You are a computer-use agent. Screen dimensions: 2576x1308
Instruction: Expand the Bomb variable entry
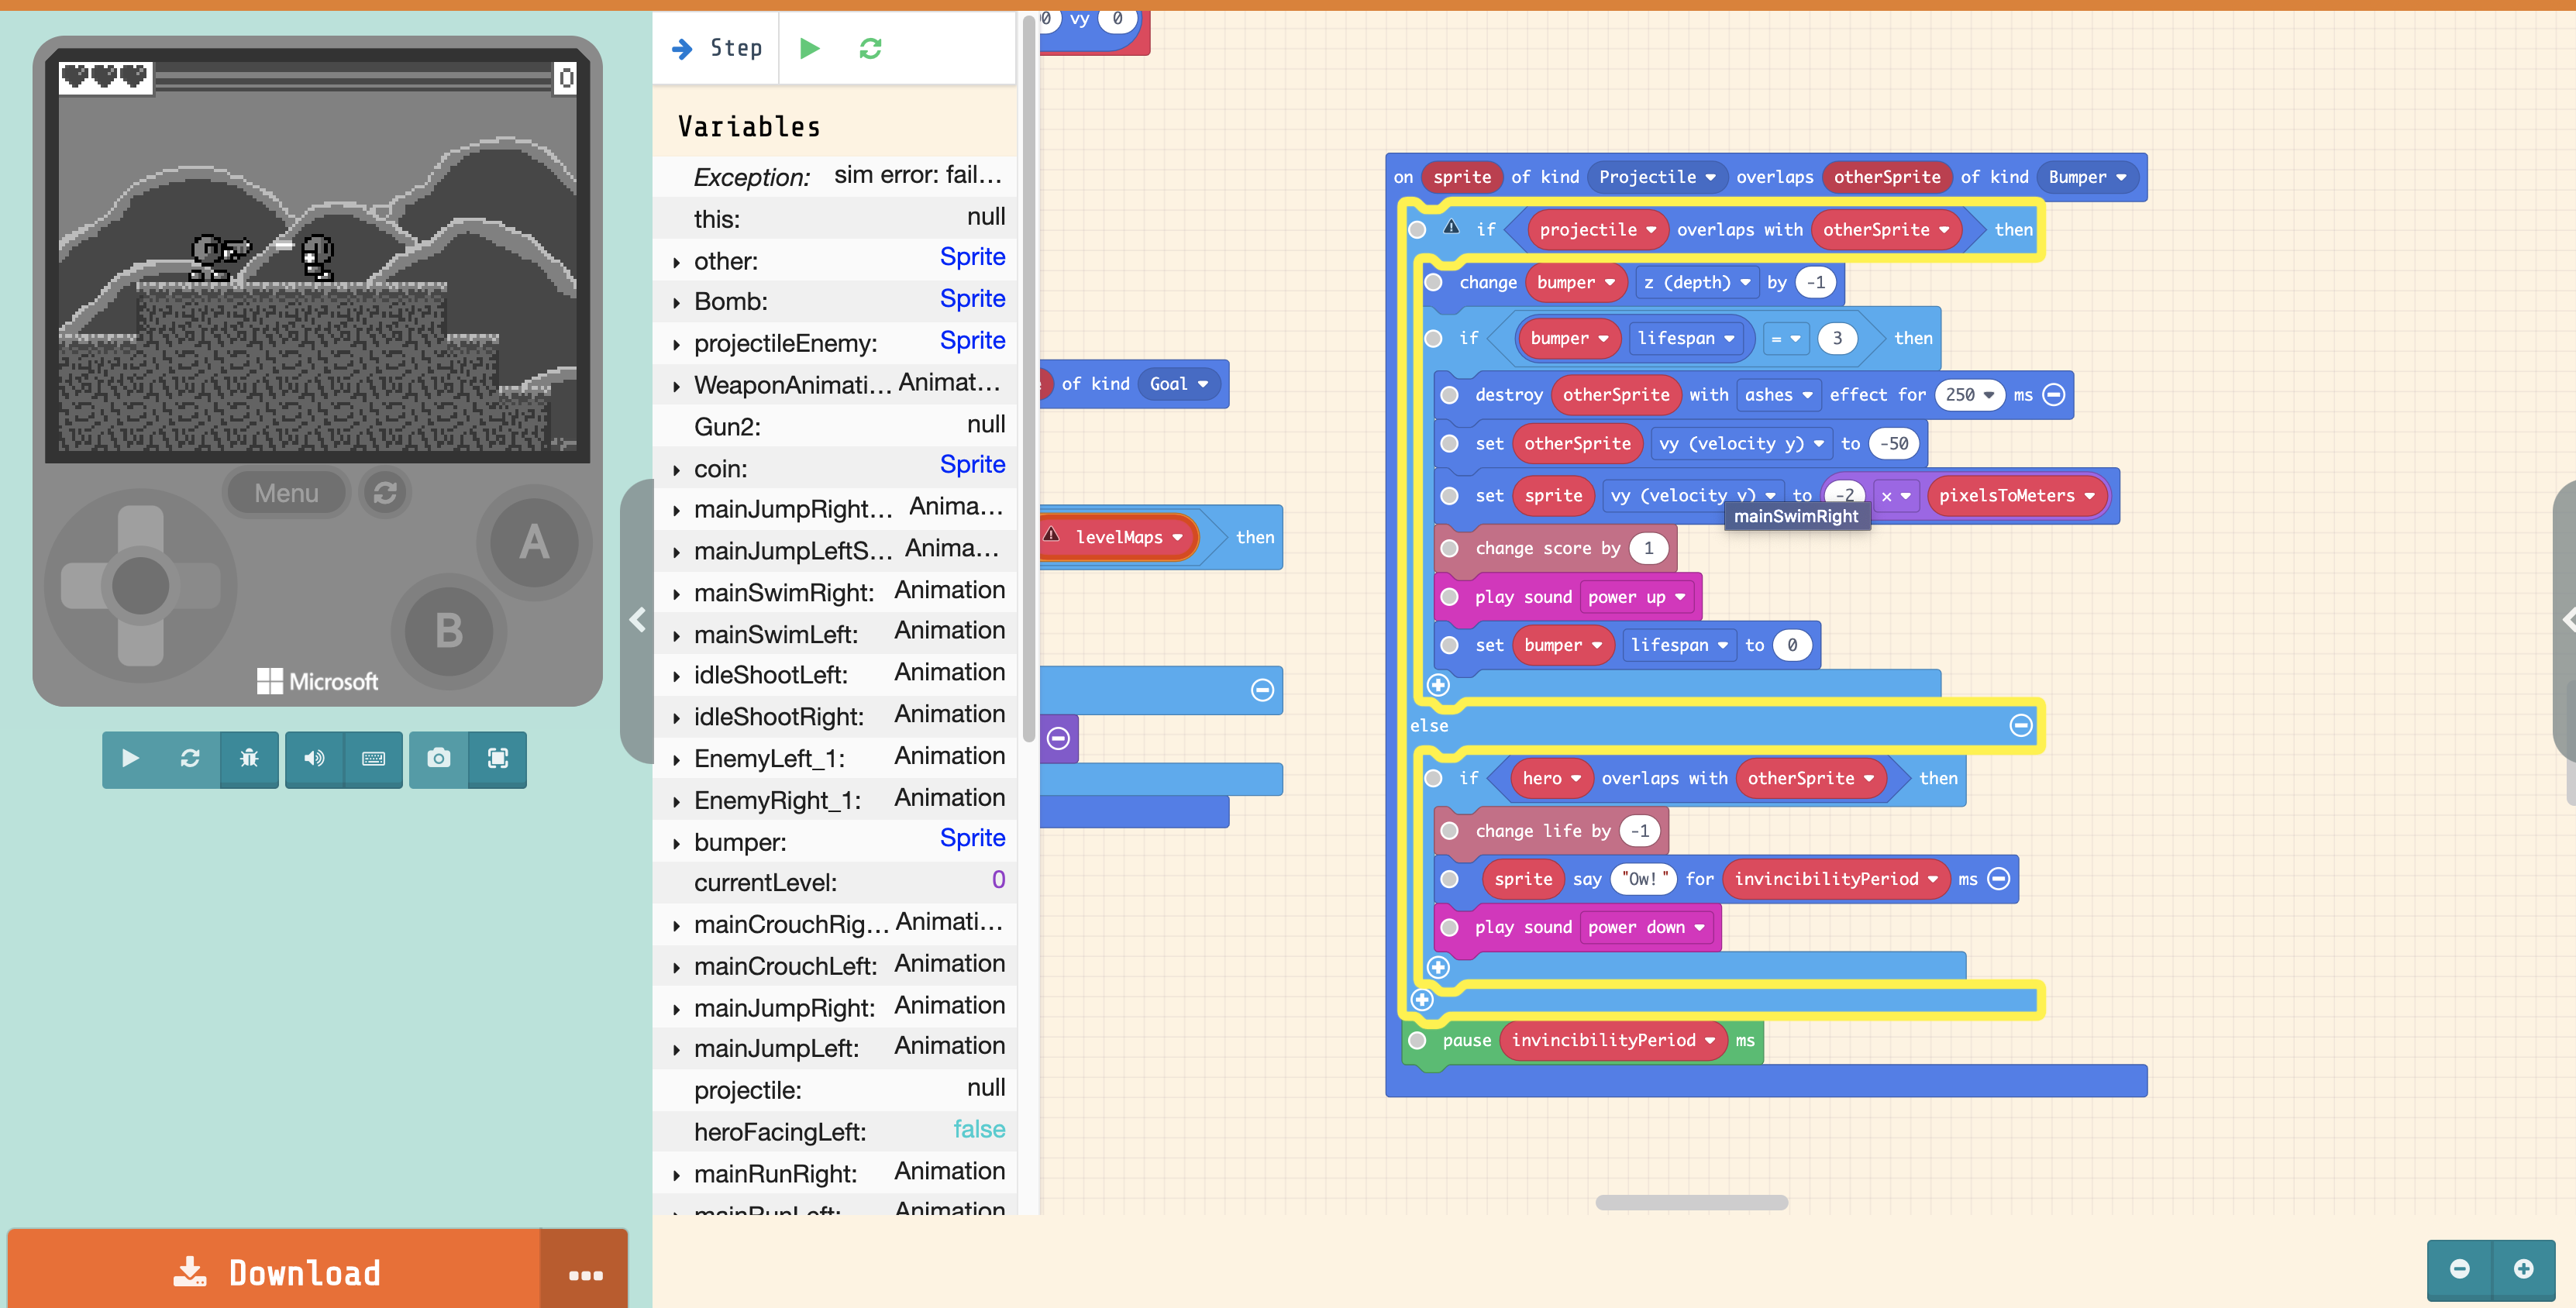click(x=677, y=302)
